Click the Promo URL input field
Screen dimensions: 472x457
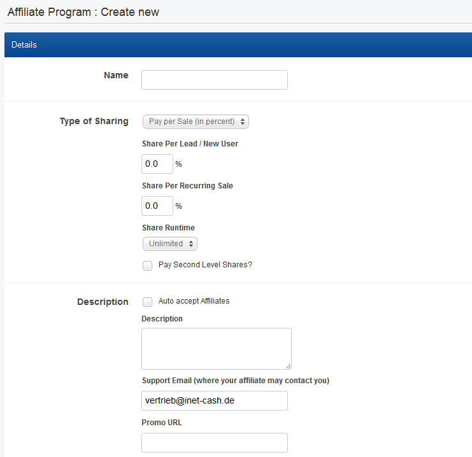[214, 442]
